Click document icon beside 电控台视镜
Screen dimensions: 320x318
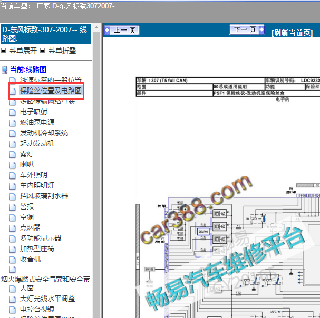tap(13, 310)
